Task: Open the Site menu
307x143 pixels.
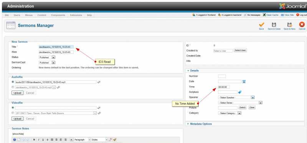Action: (7, 15)
